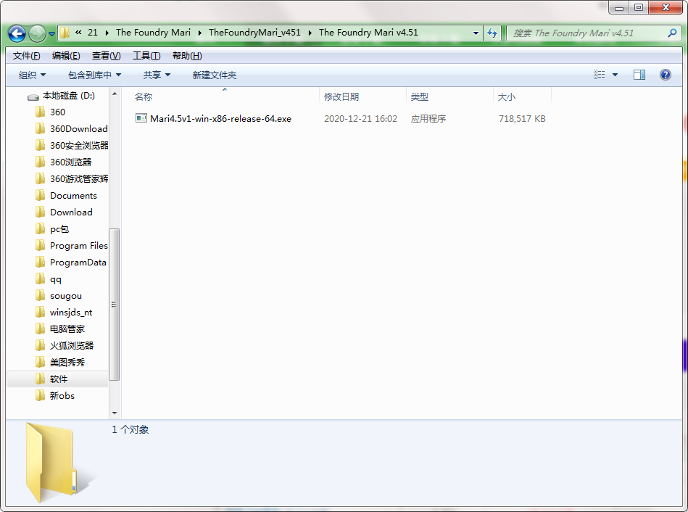Open the 编辑(E) menu
The height and width of the screenshot is (512, 688).
pos(66,56)
